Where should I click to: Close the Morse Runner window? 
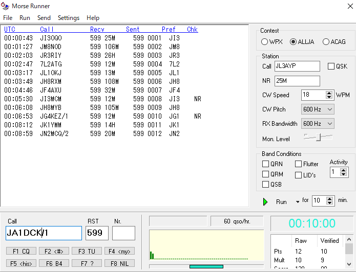pyautogui.click(x=350, y=6)
